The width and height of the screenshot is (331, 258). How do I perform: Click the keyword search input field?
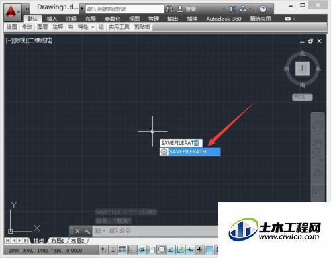124,9
